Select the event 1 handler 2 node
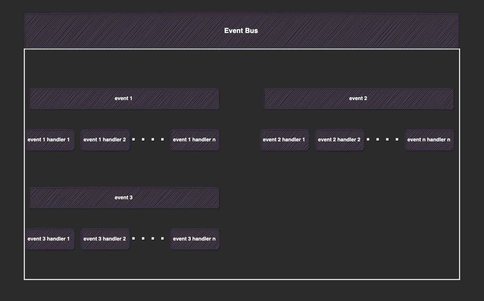Image resolution: width=484 pixels, height=301 pixels. click(x=105, y=140)
